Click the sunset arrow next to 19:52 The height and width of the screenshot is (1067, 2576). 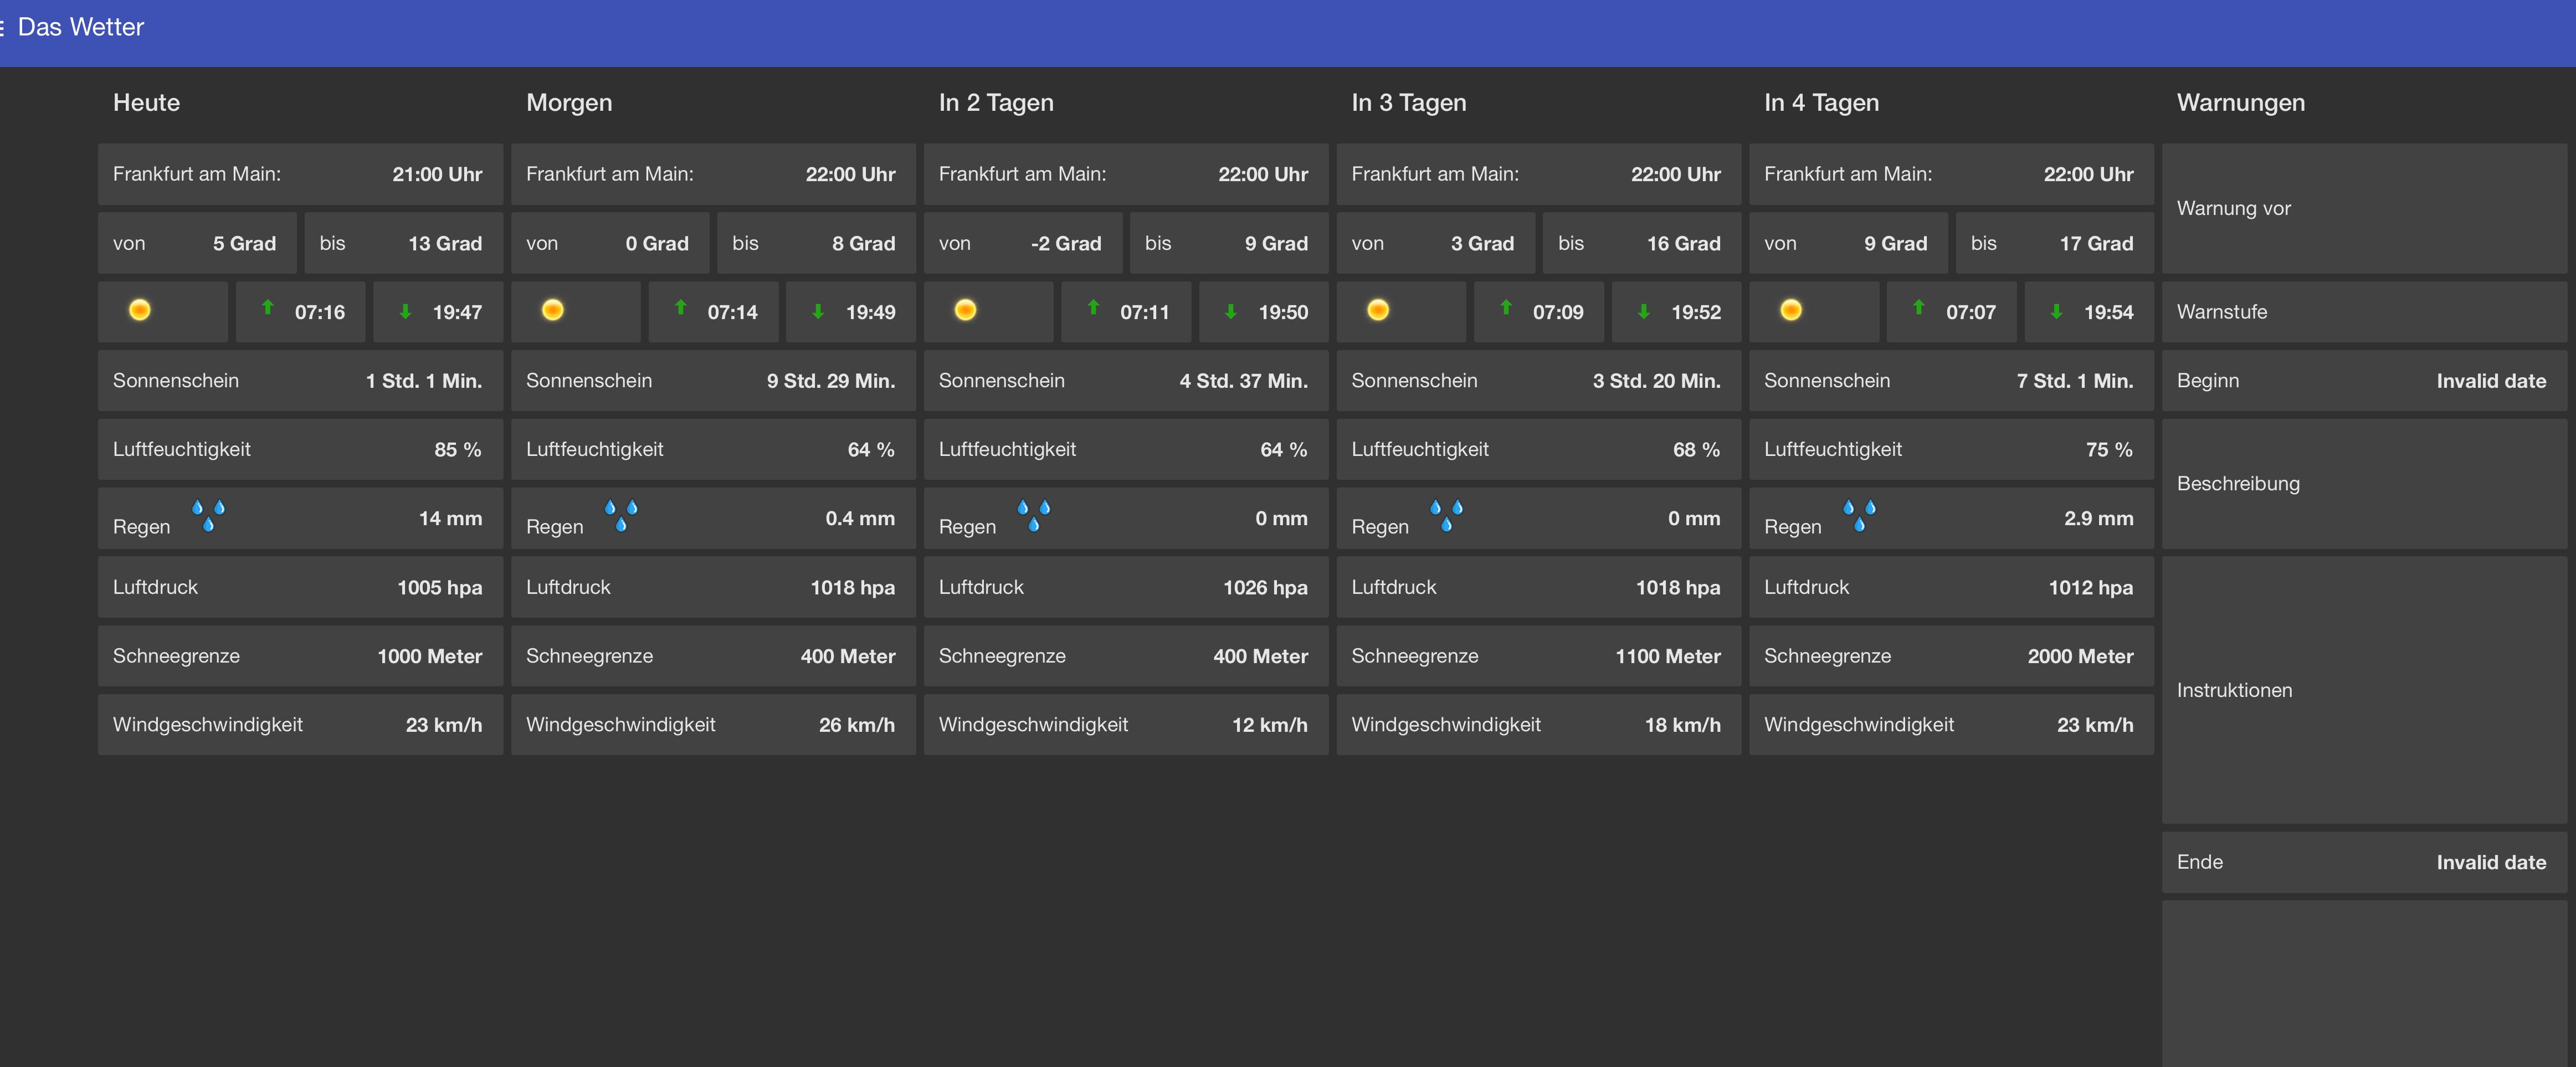(x=1643, y=311)
